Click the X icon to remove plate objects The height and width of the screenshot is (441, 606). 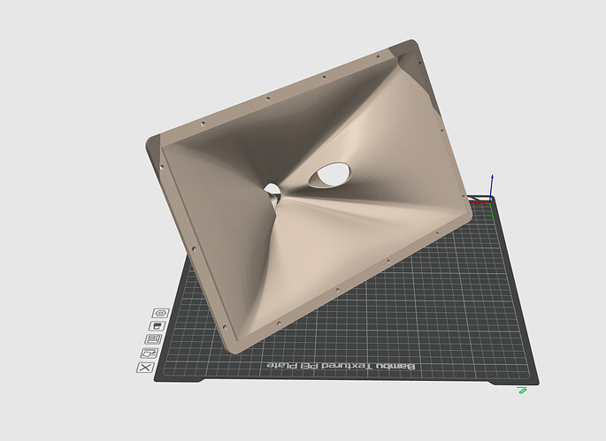pos(145,368)
